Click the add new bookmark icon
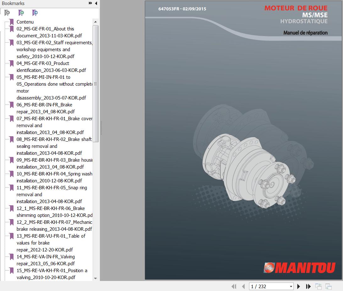Viewport: 343px width, 291px height. coord(21,13)
